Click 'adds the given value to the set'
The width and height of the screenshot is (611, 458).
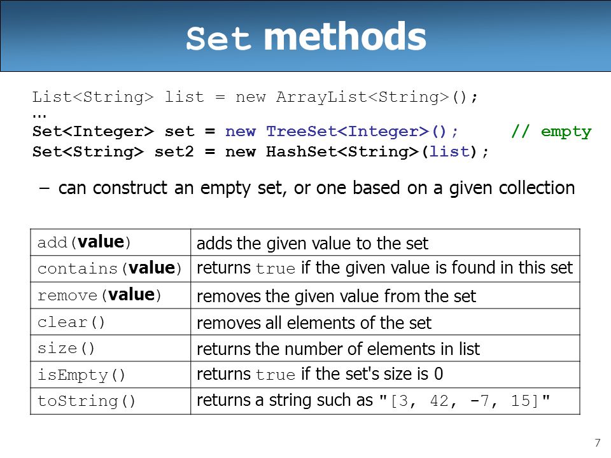coord(313,244)
